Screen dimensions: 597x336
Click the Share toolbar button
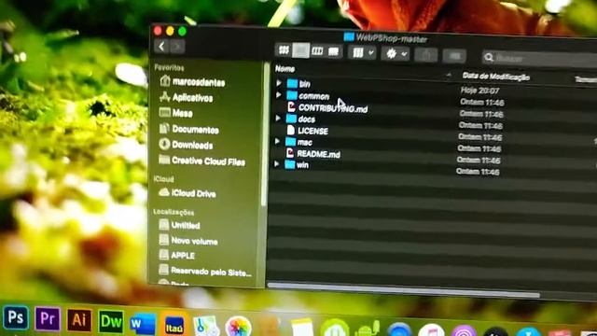click(426, 55)
